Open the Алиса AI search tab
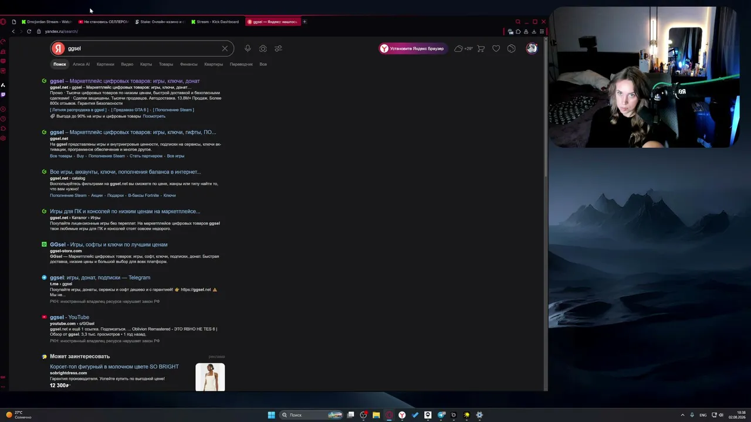 pyautogui.click(x=81, y=64)
